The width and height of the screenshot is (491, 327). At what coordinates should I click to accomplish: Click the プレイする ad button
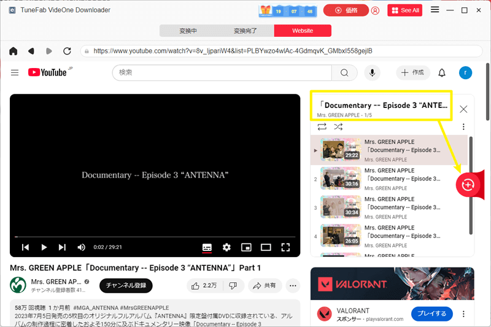[x=432, y=314]
